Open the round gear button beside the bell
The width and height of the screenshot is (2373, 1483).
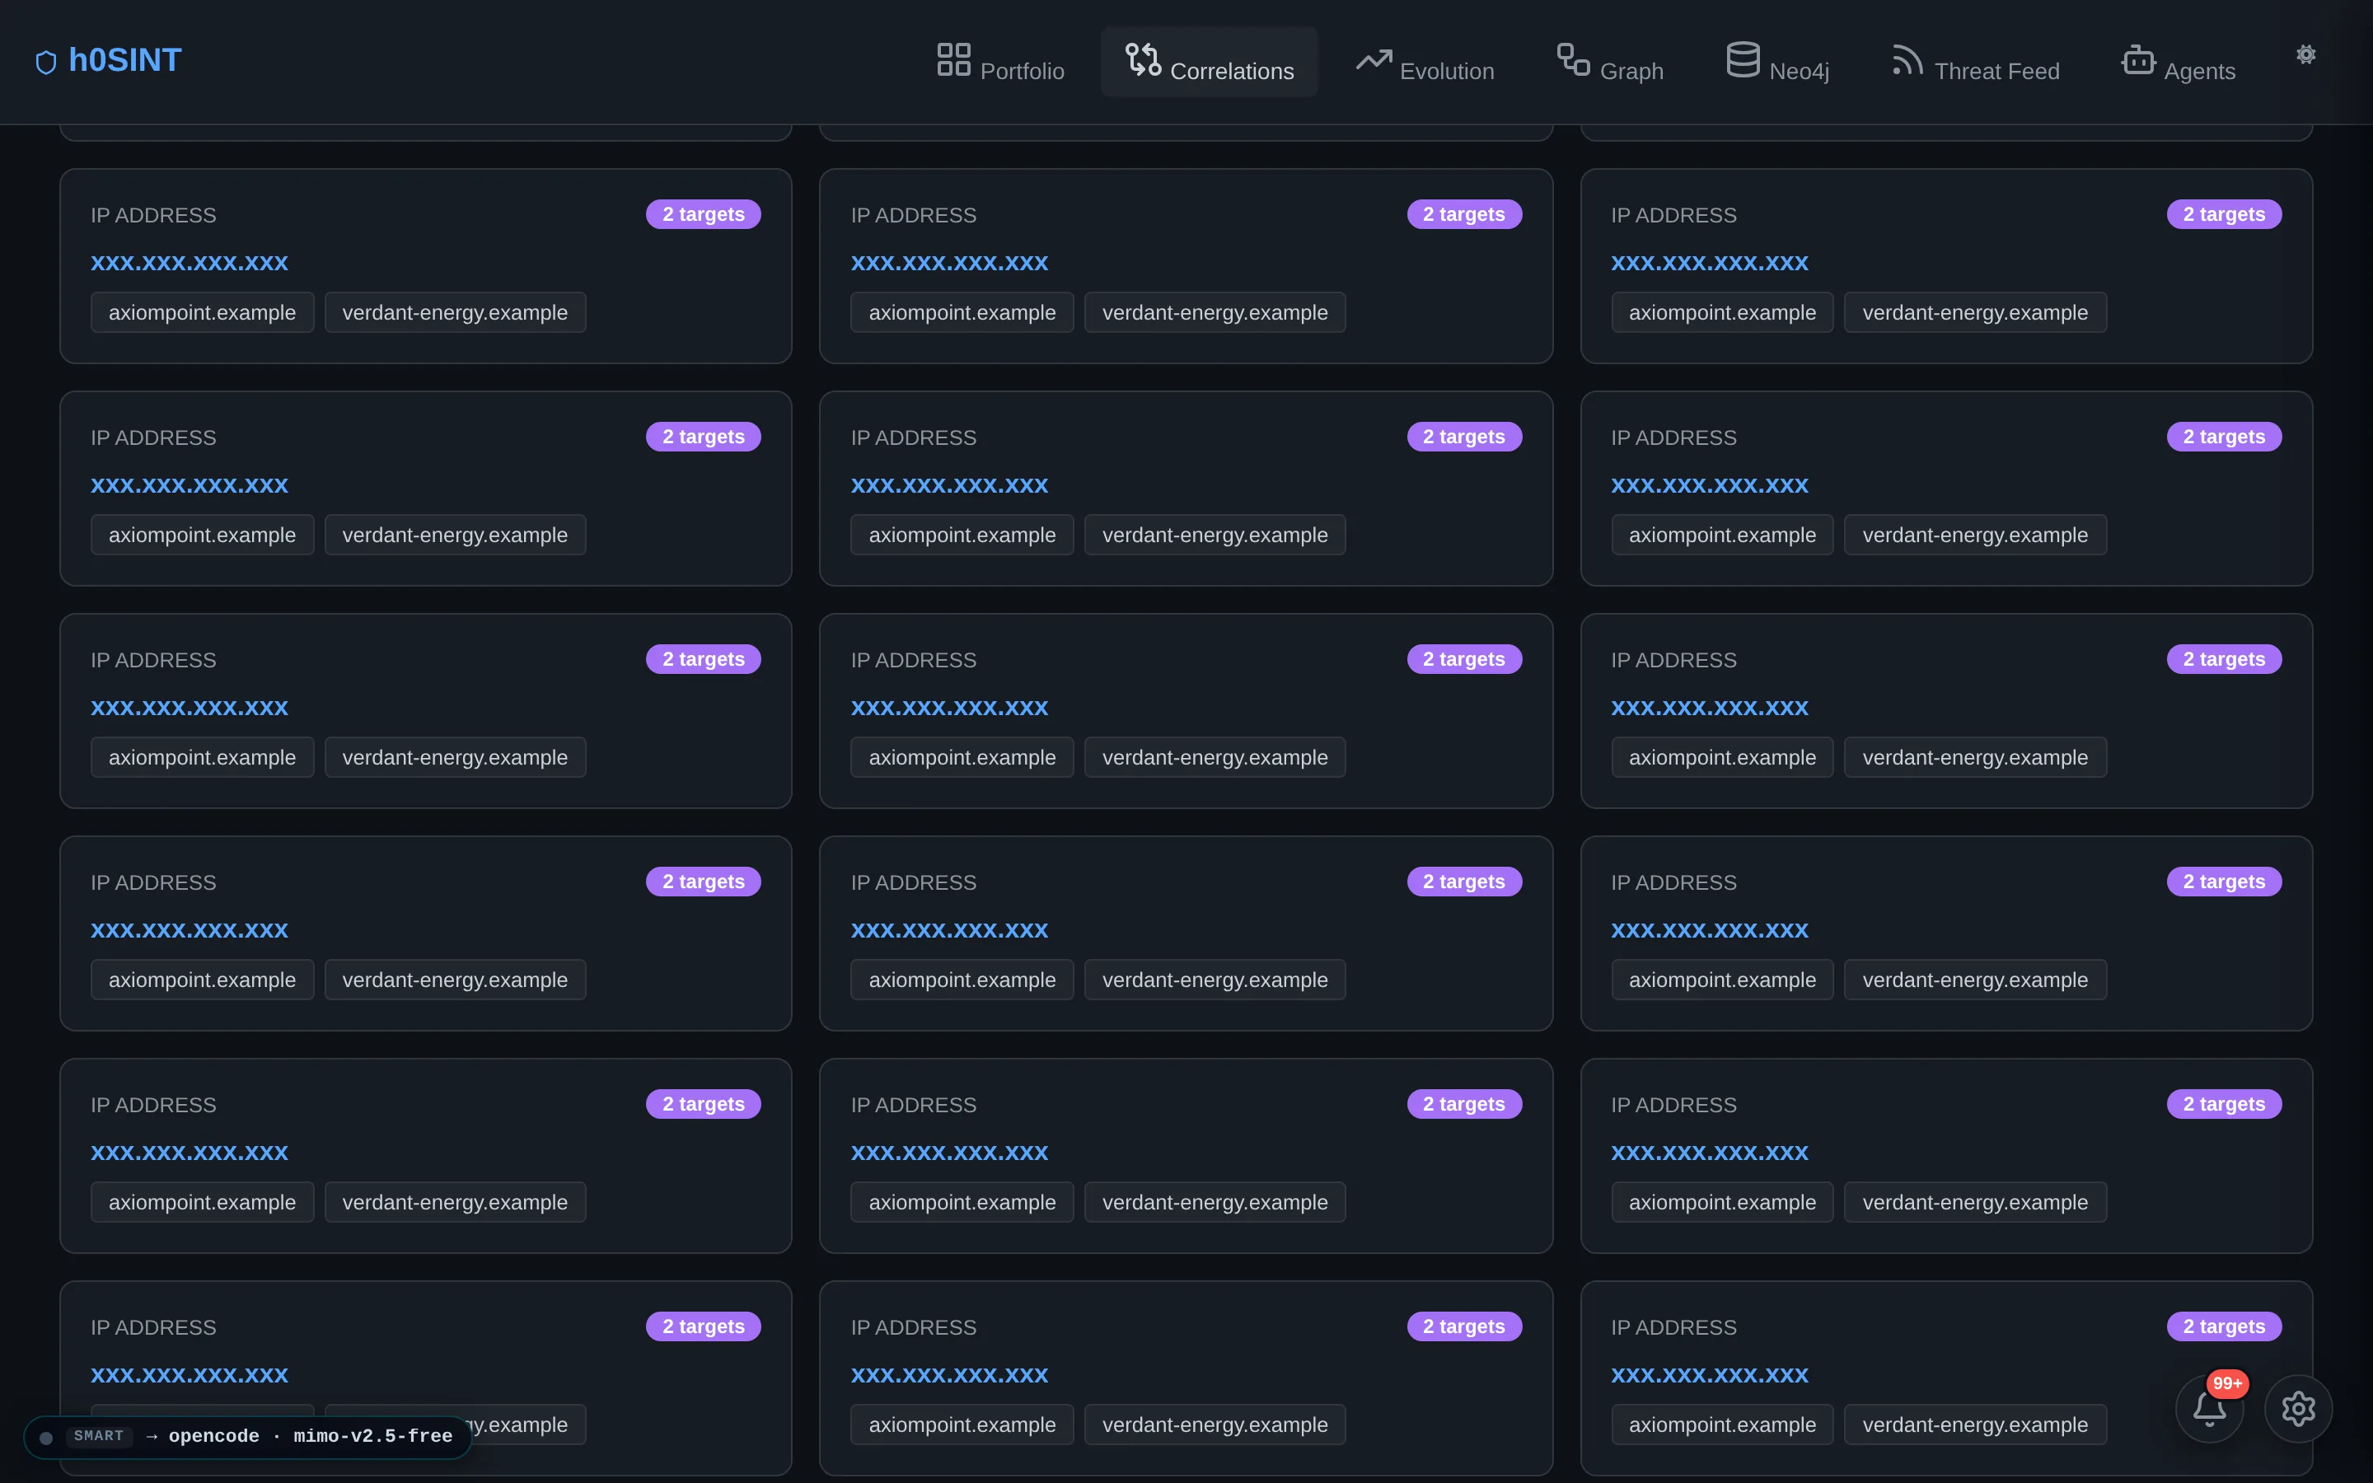[2297, 1409]
